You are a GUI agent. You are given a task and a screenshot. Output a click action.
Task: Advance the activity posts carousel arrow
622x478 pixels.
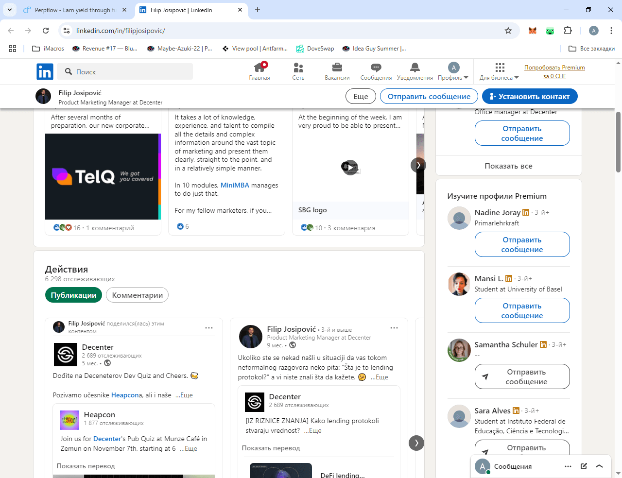416,443
